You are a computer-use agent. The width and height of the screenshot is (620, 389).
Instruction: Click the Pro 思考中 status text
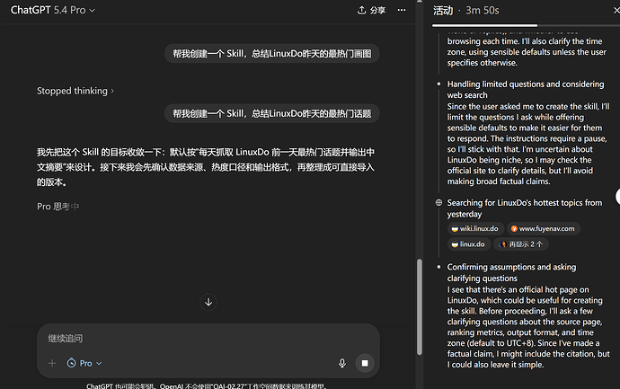point(58,207)
